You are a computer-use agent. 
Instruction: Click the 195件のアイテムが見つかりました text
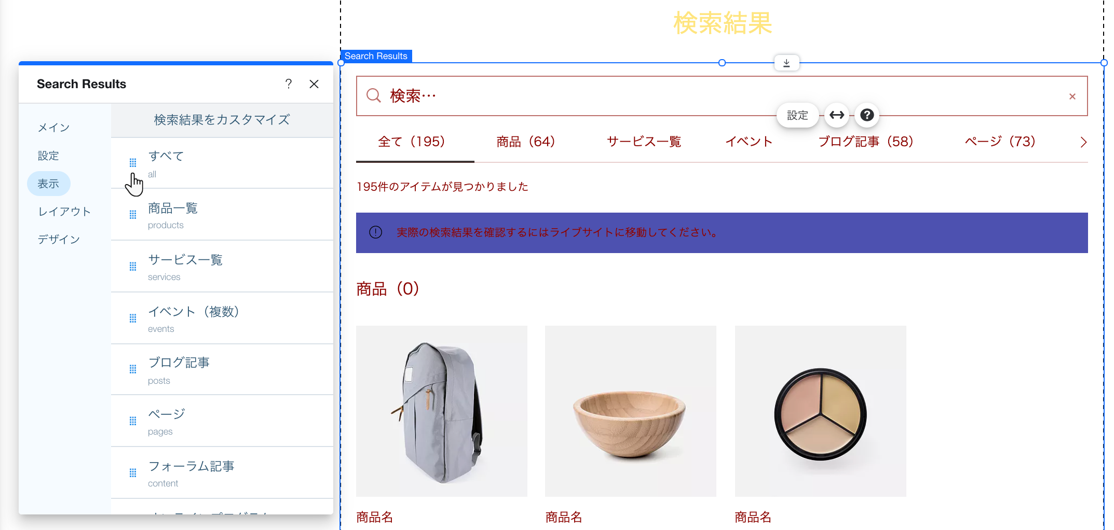[x=442, y=187]
